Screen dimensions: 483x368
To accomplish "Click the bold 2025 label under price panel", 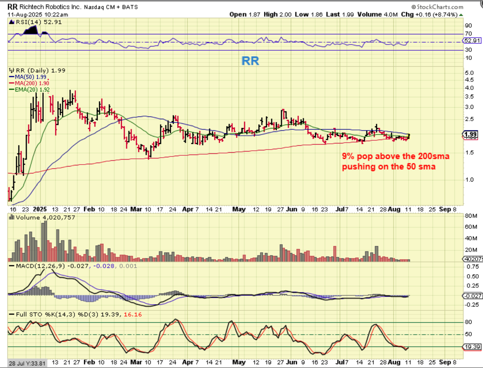I will [40, 209].
